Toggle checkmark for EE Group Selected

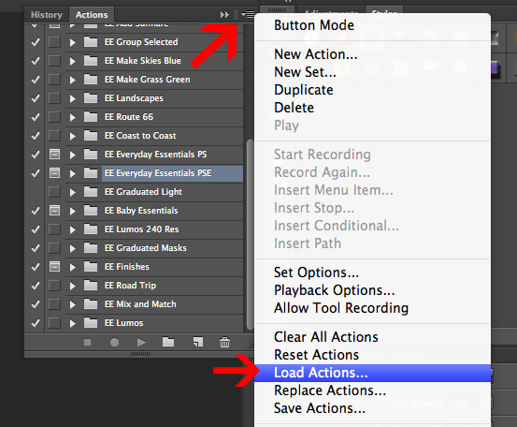[x=36, y=42]
